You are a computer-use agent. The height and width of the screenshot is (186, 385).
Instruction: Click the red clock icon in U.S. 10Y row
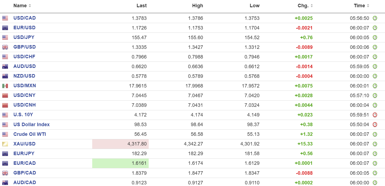click(x=375, y=115)
